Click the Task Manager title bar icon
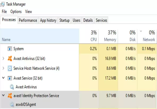Image resolution: width=157 pixels, height=109 pixels. [3, 5]
